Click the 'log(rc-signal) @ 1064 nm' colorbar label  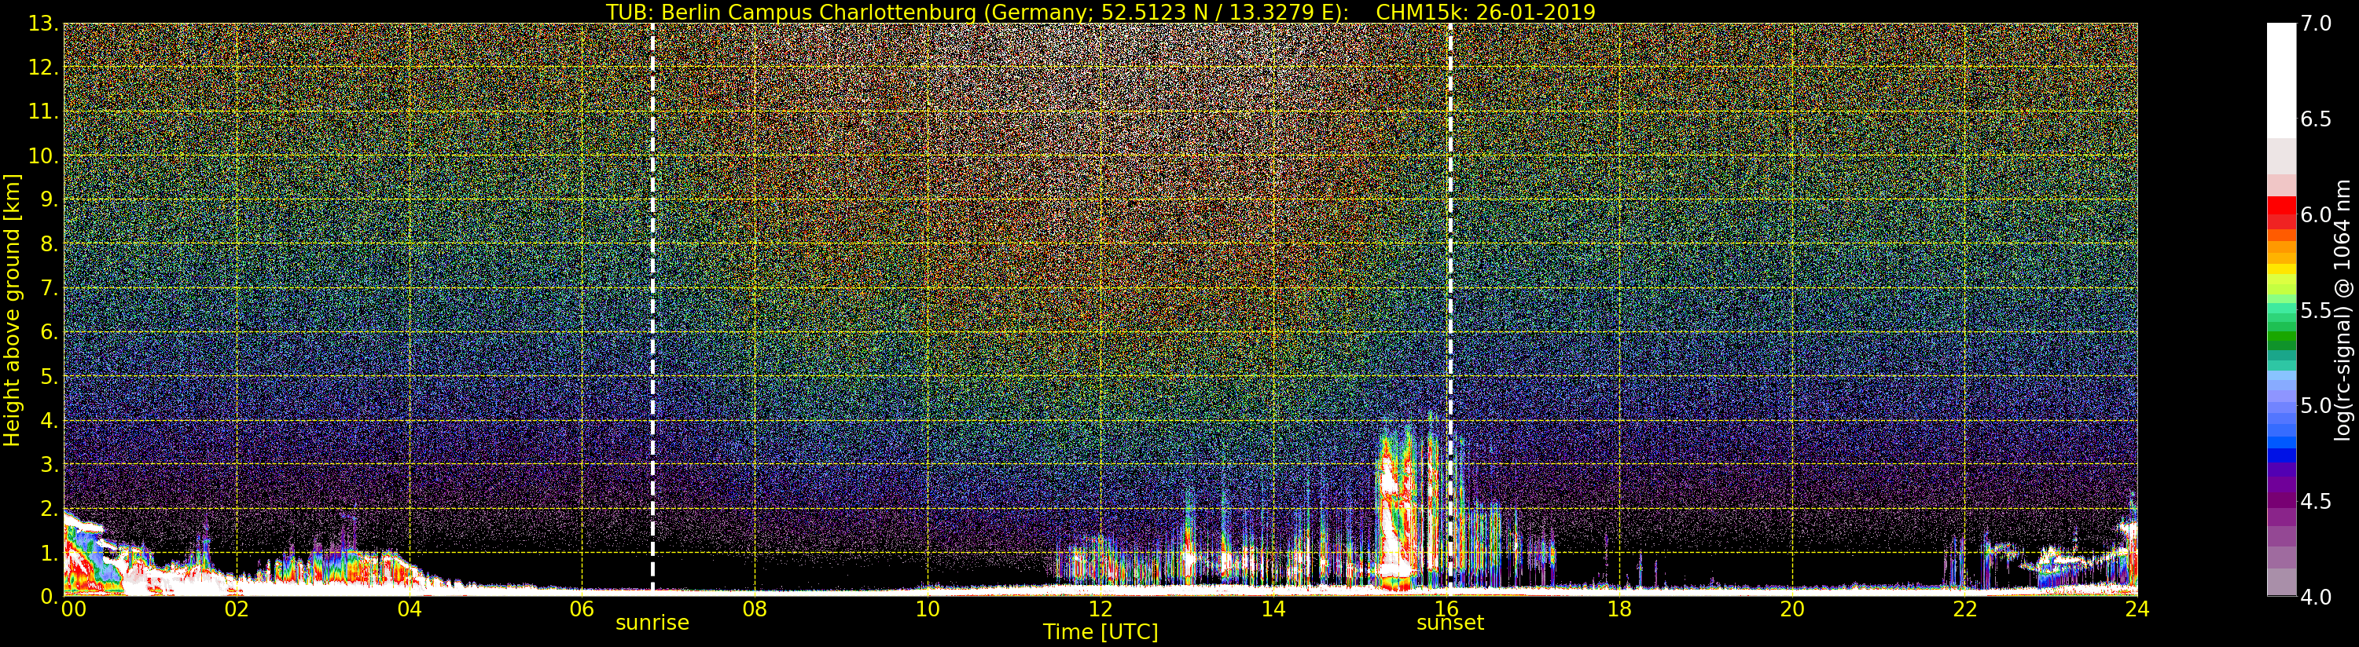click(x=2342, y=309)
